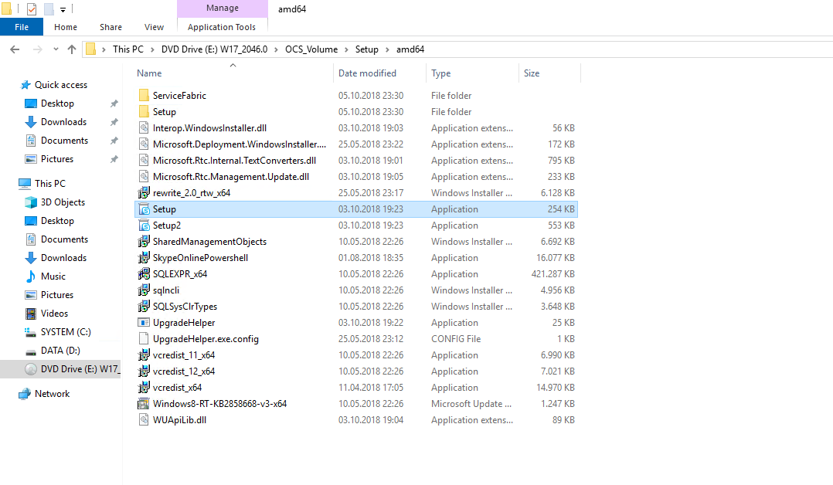
Task: Click the ServiceFabric folder icon
Action: pyautogui.click(x=144, y=96)
